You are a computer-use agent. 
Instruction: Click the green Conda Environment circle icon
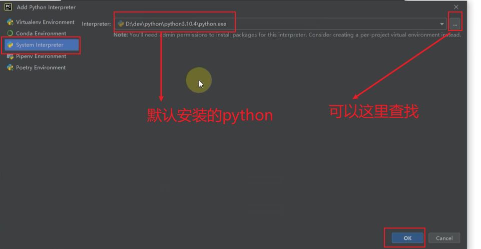coord(10,33)
